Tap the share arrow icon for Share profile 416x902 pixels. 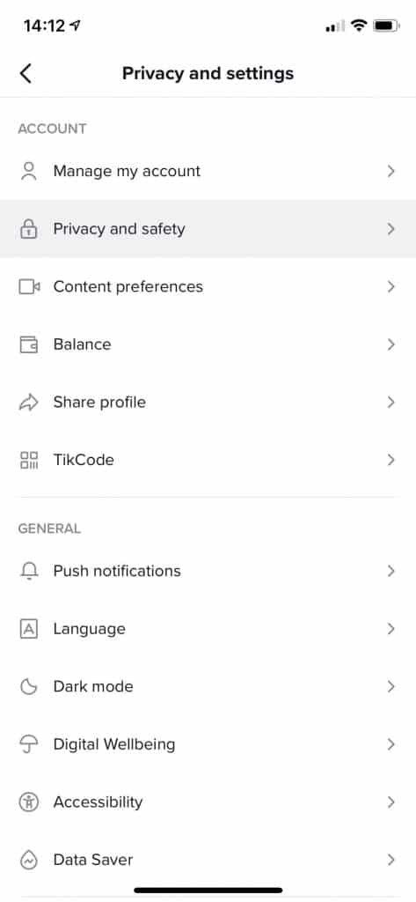[x=29, y=402]
